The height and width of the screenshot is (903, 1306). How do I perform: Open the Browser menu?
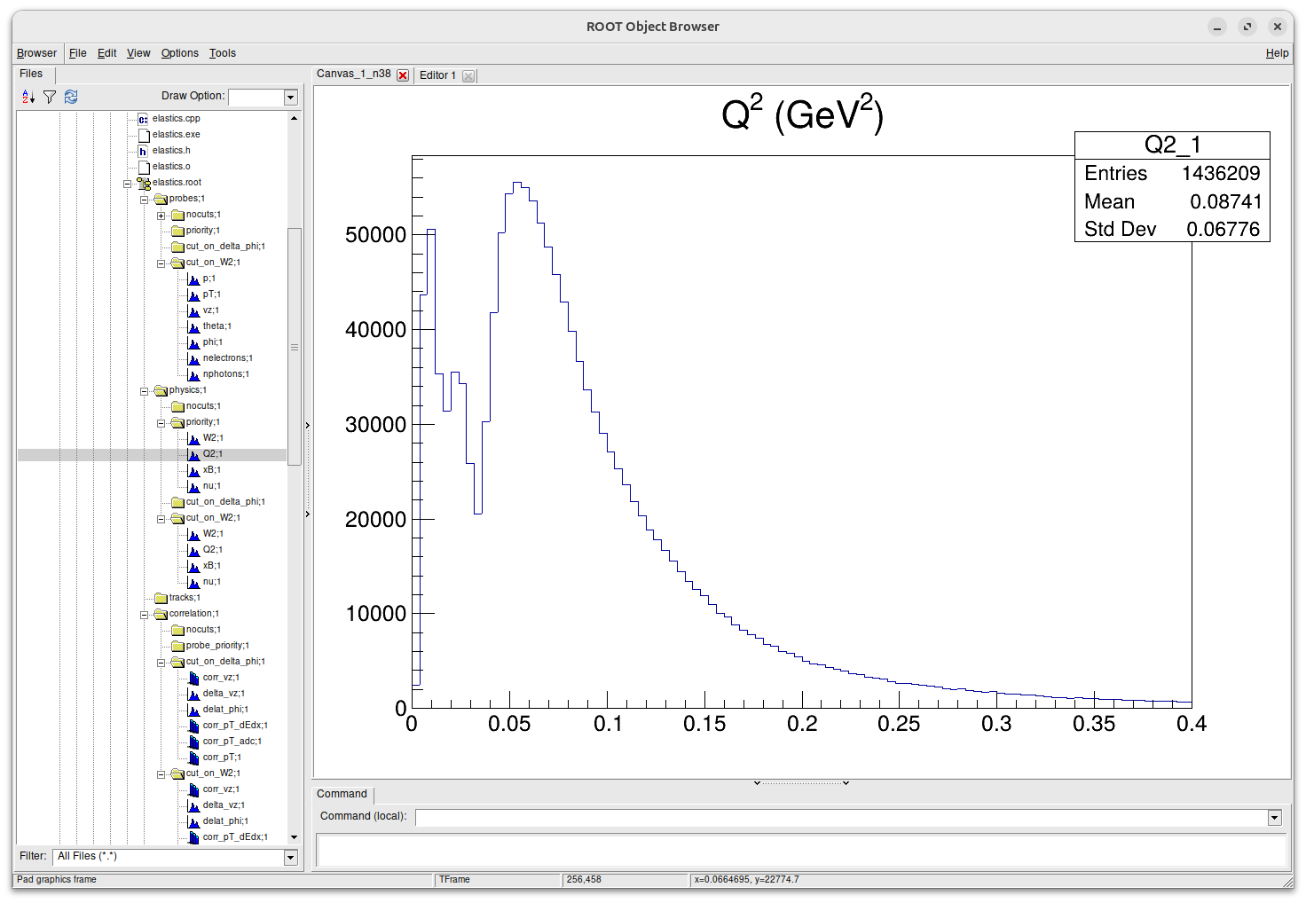coord(36,53)
